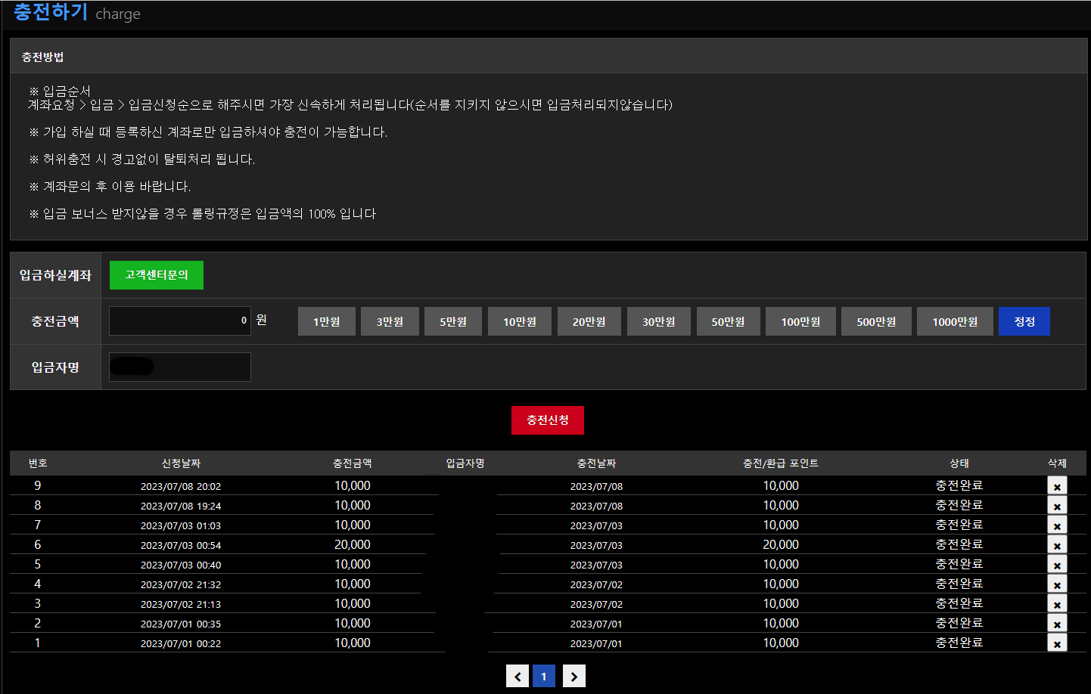
Task: Delete charge record number 9
Action: (1057, 486)
